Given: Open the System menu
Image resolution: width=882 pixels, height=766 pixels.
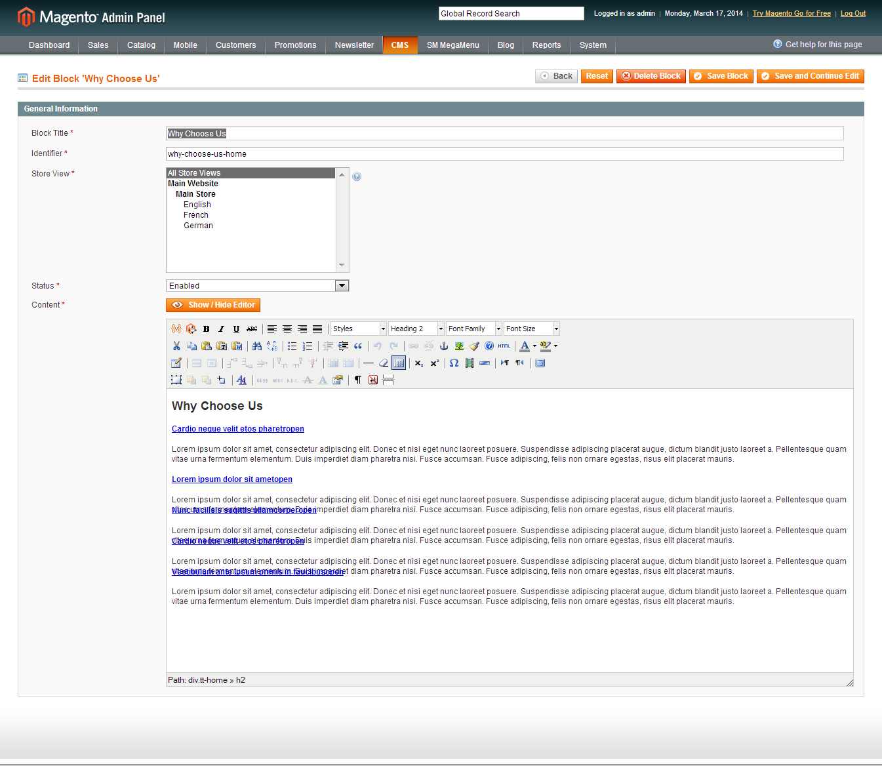Looking at the screenshot, I should pos(593,45).
